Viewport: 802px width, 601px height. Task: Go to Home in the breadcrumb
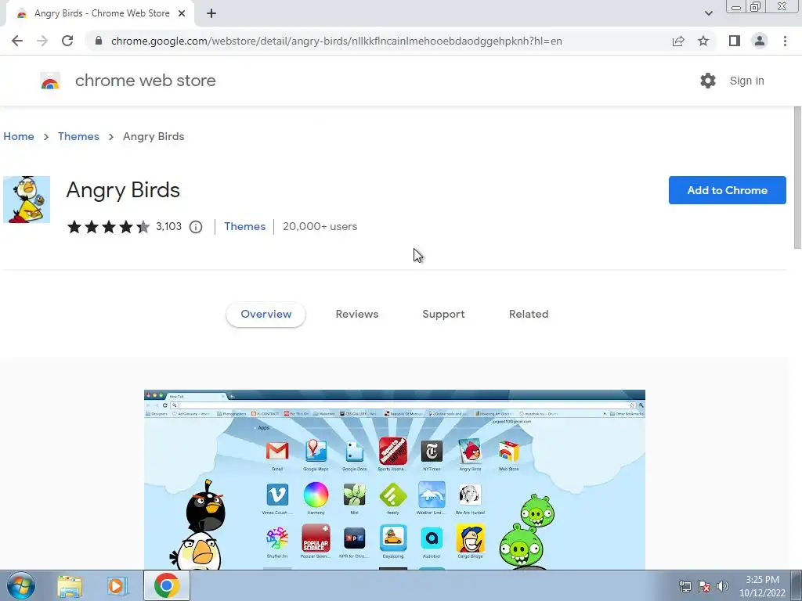[19, 136]
